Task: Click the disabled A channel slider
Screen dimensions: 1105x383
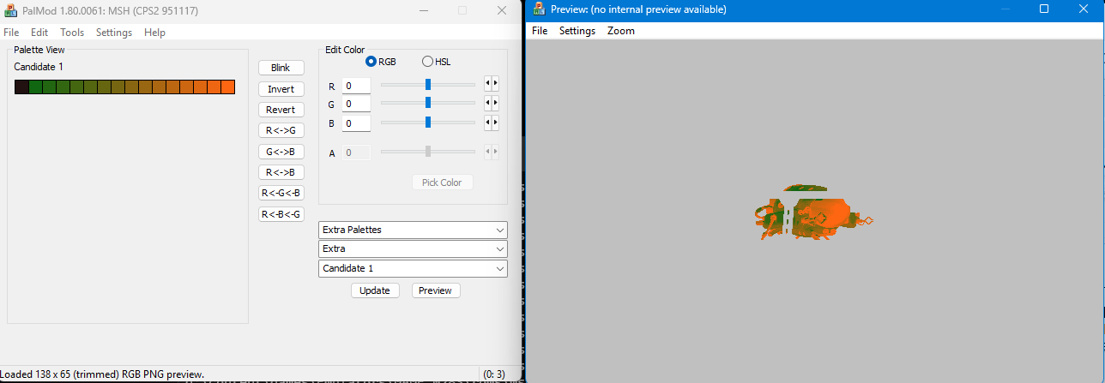Action: 428,151
